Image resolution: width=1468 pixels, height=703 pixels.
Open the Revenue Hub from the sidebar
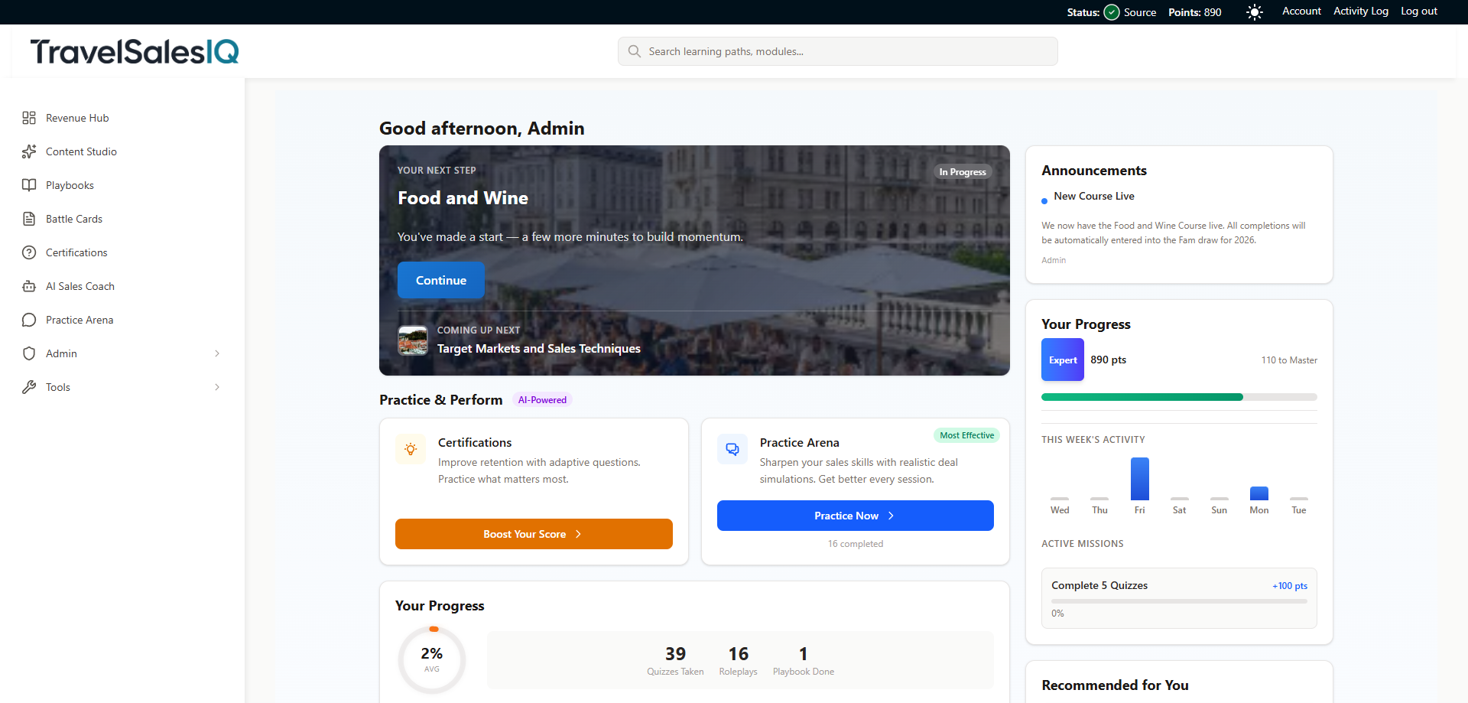(x=76, y=117)
